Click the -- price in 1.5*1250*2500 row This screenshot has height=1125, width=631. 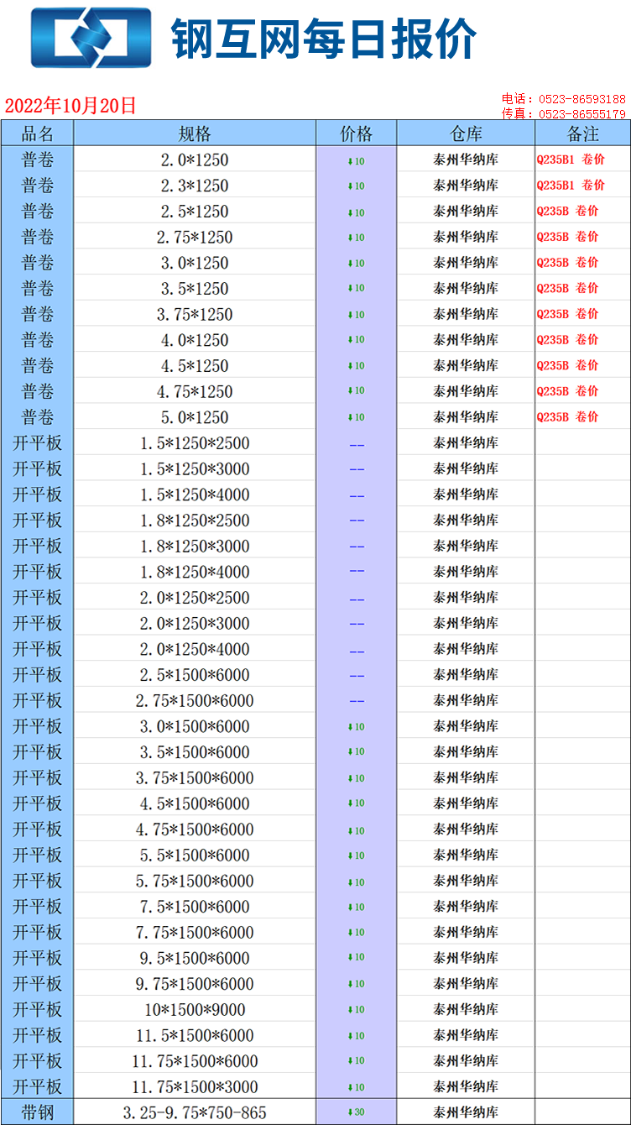click(x=357, y=444)
